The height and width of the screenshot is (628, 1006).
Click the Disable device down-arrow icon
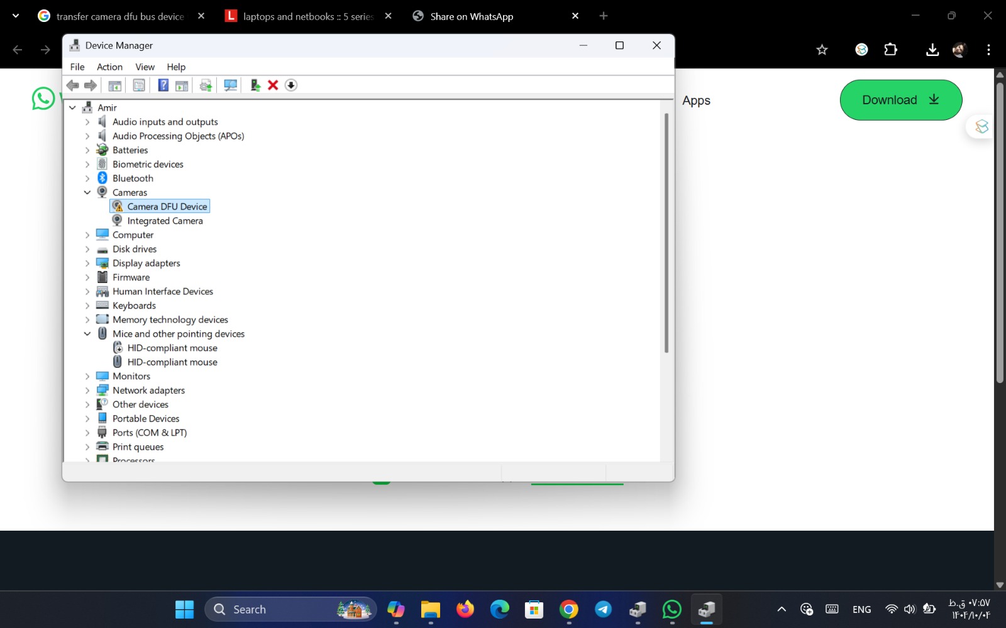point(290,85)
